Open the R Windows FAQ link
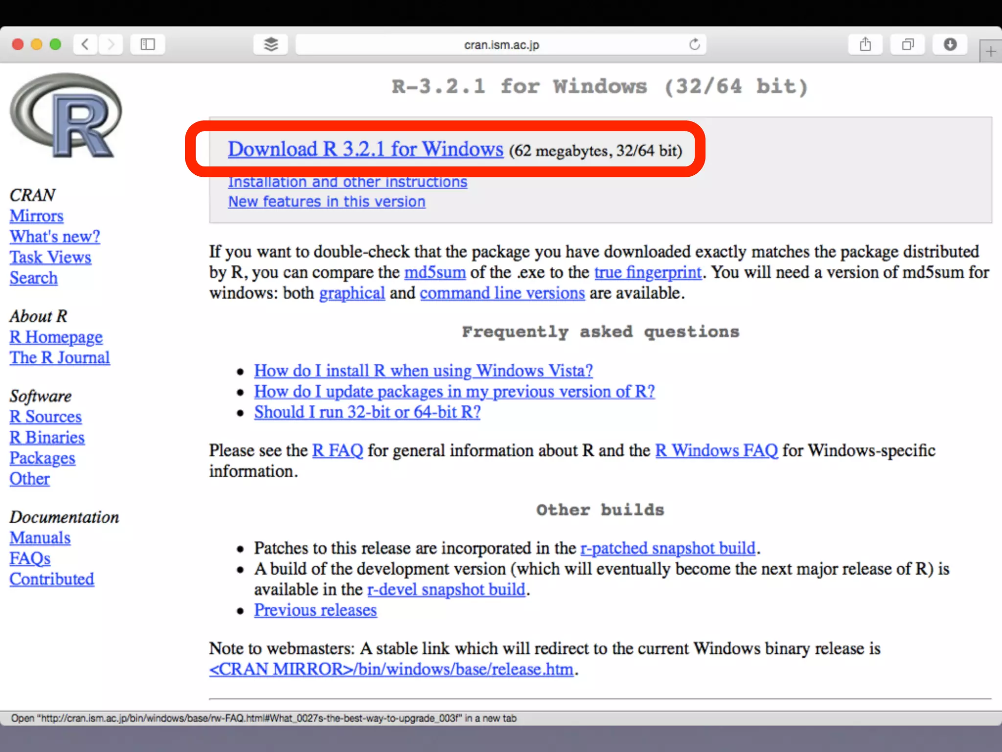This screenshot has width=1002, height=752. click(x=716, y=450)
